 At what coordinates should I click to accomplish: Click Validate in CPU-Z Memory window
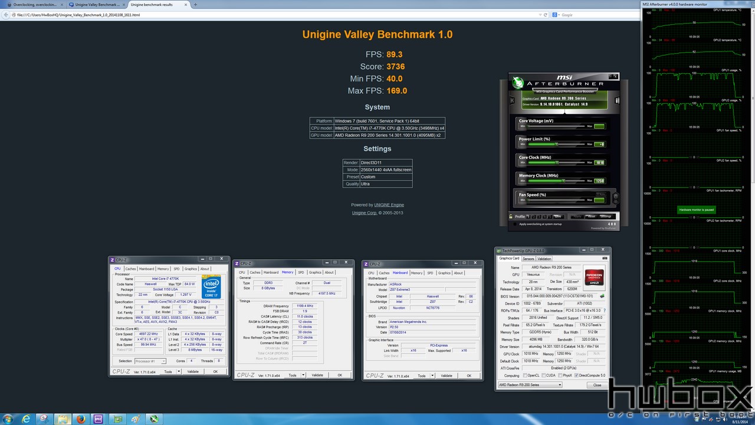tap(317, 375)
